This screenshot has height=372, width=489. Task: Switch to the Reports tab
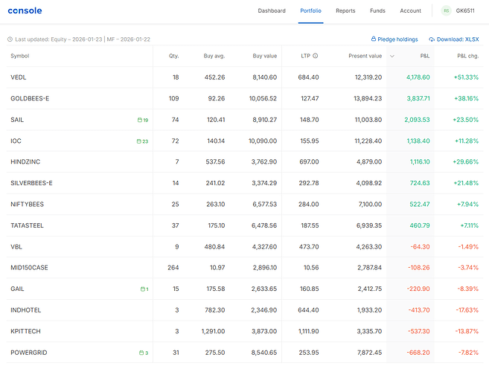[345, 11]
